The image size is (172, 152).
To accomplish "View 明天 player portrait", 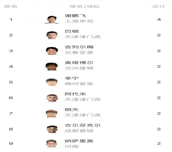I will [x=52, y=114].
